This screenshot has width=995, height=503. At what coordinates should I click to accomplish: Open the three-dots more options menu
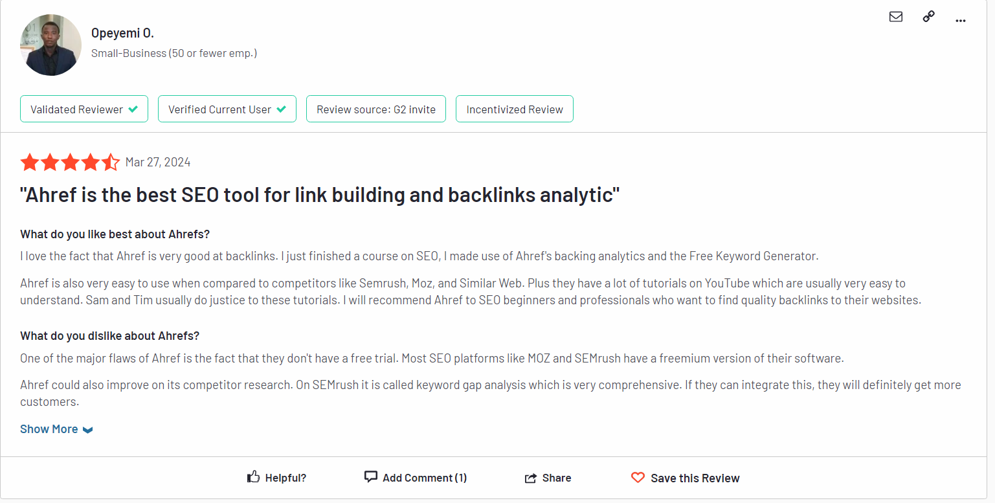pos(961,21)
